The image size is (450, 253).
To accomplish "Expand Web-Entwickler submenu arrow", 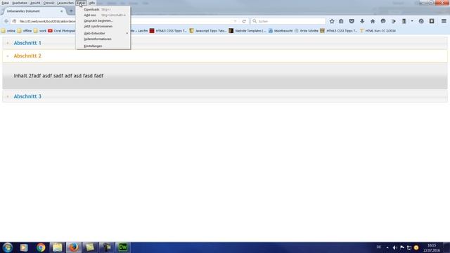I will pos(127,33).
